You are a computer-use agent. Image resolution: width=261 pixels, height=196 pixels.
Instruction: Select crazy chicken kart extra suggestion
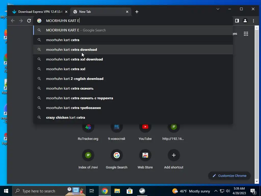(x=133, y=117)
